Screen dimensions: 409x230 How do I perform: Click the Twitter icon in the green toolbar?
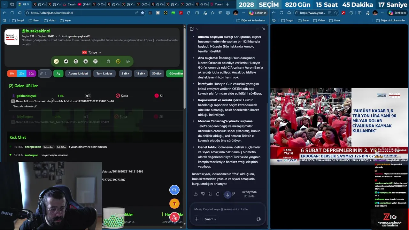pyautogui.click(x=66, y=61)
